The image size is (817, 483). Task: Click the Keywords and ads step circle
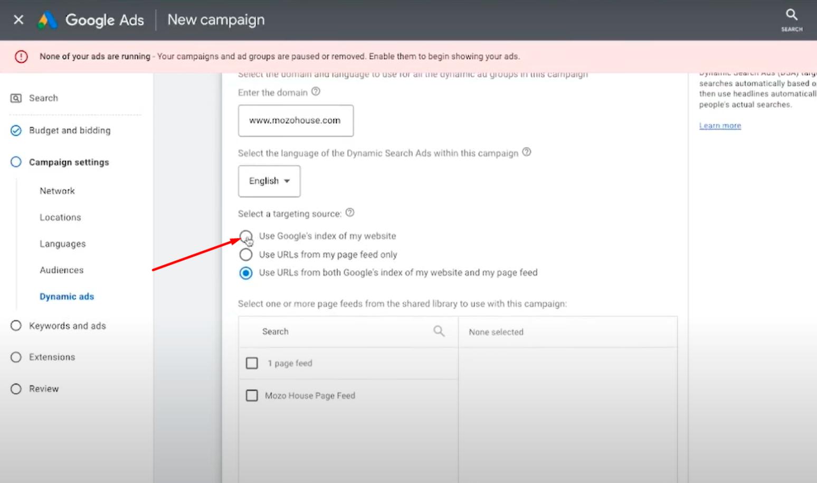16,326
